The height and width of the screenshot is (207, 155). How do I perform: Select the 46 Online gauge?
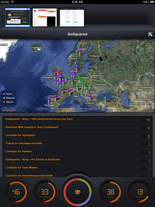point(16,192)
